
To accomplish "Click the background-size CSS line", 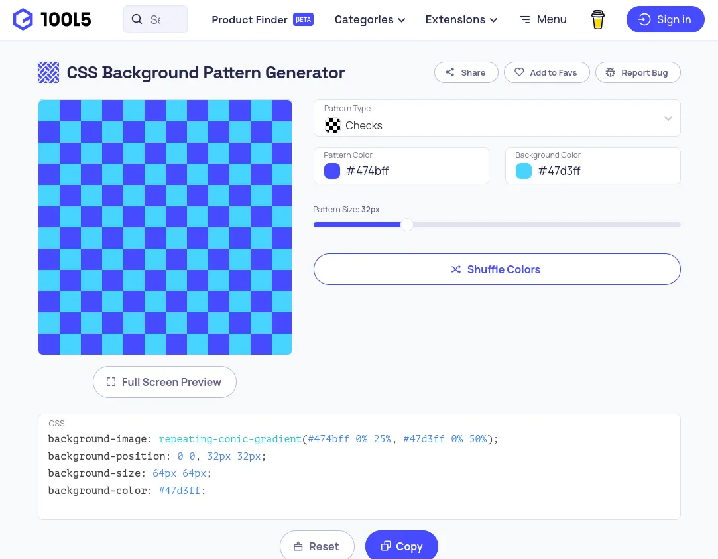I will pos(129,473).
